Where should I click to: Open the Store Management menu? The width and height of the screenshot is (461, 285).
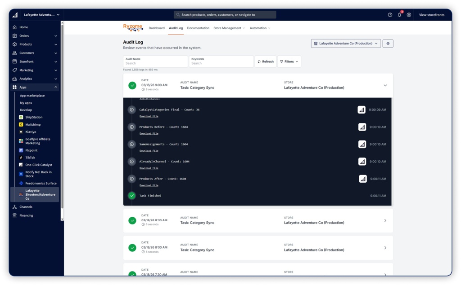[x=229, y=28]
